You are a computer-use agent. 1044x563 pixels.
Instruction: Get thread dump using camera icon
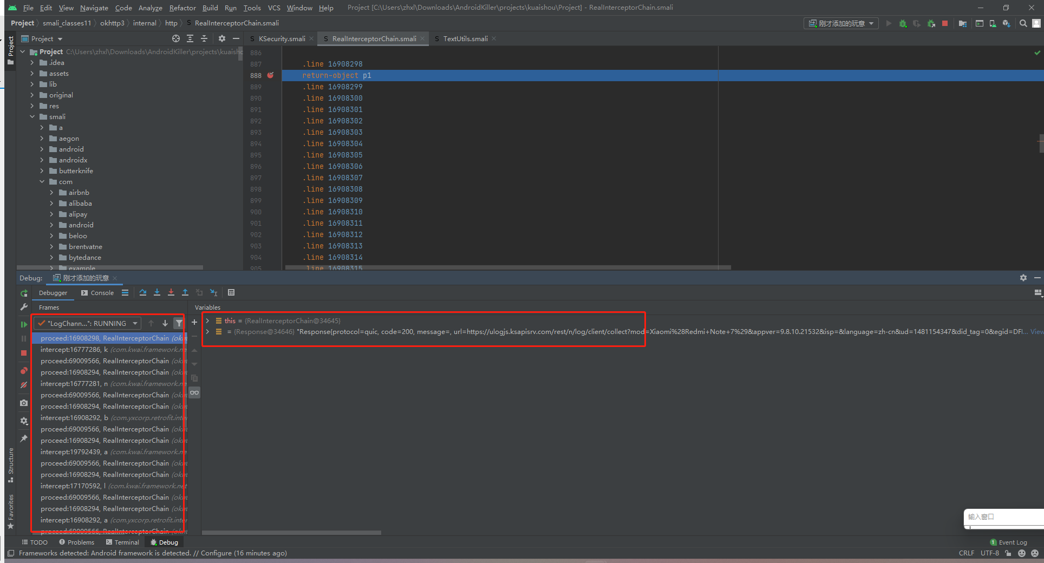pyautogui.click(x=24, y=403)
